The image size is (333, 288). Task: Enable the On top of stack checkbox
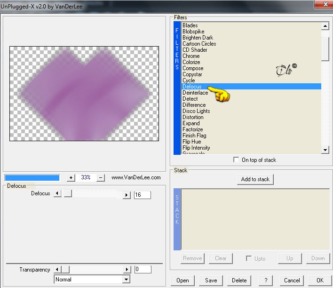[236, 160]
